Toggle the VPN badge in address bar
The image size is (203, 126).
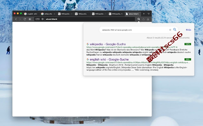37,19
